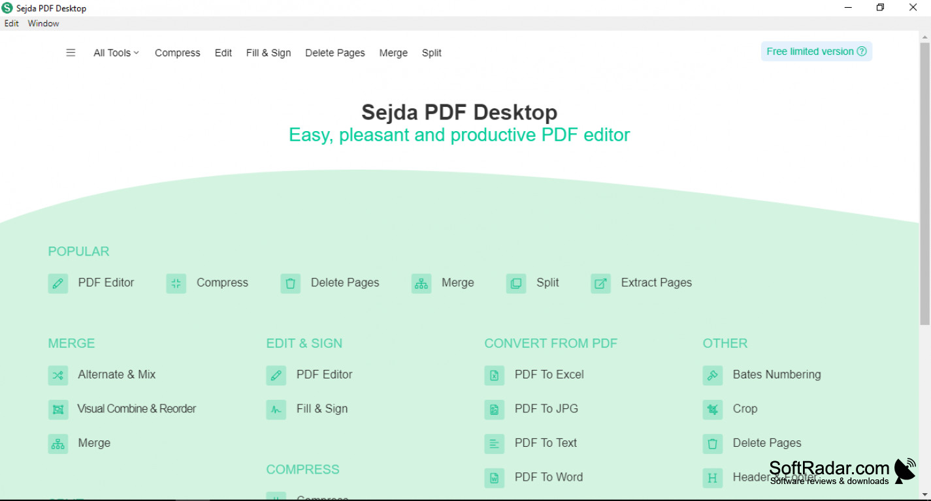Select Compress in top navigation
931x501 pixels.
(178, 53)
